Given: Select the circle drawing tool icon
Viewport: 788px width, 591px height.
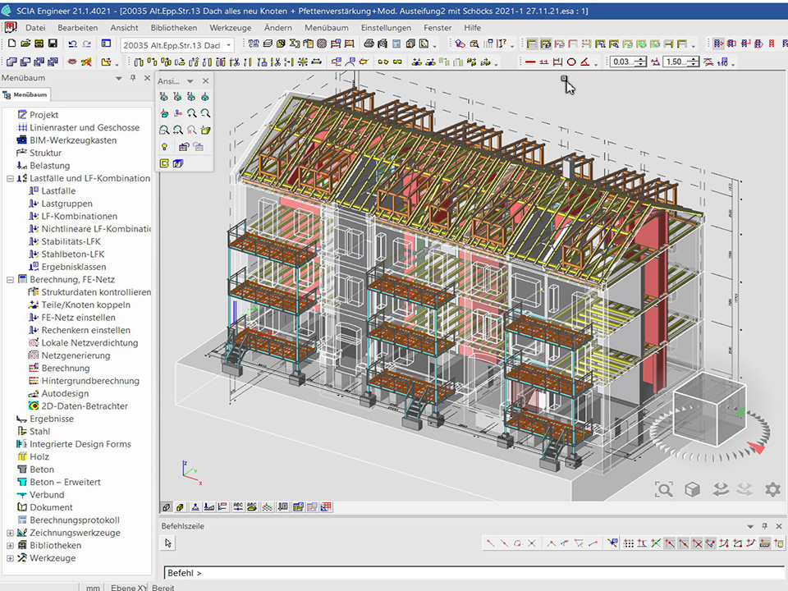Looking at the screenshot, I should pos(571,62).
